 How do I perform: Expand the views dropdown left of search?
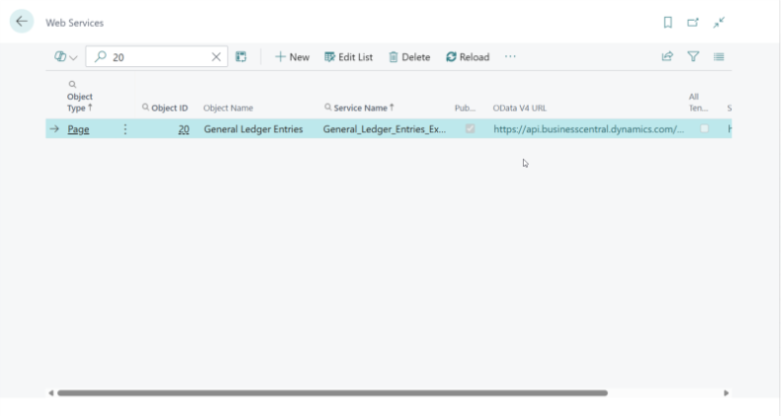66,57
